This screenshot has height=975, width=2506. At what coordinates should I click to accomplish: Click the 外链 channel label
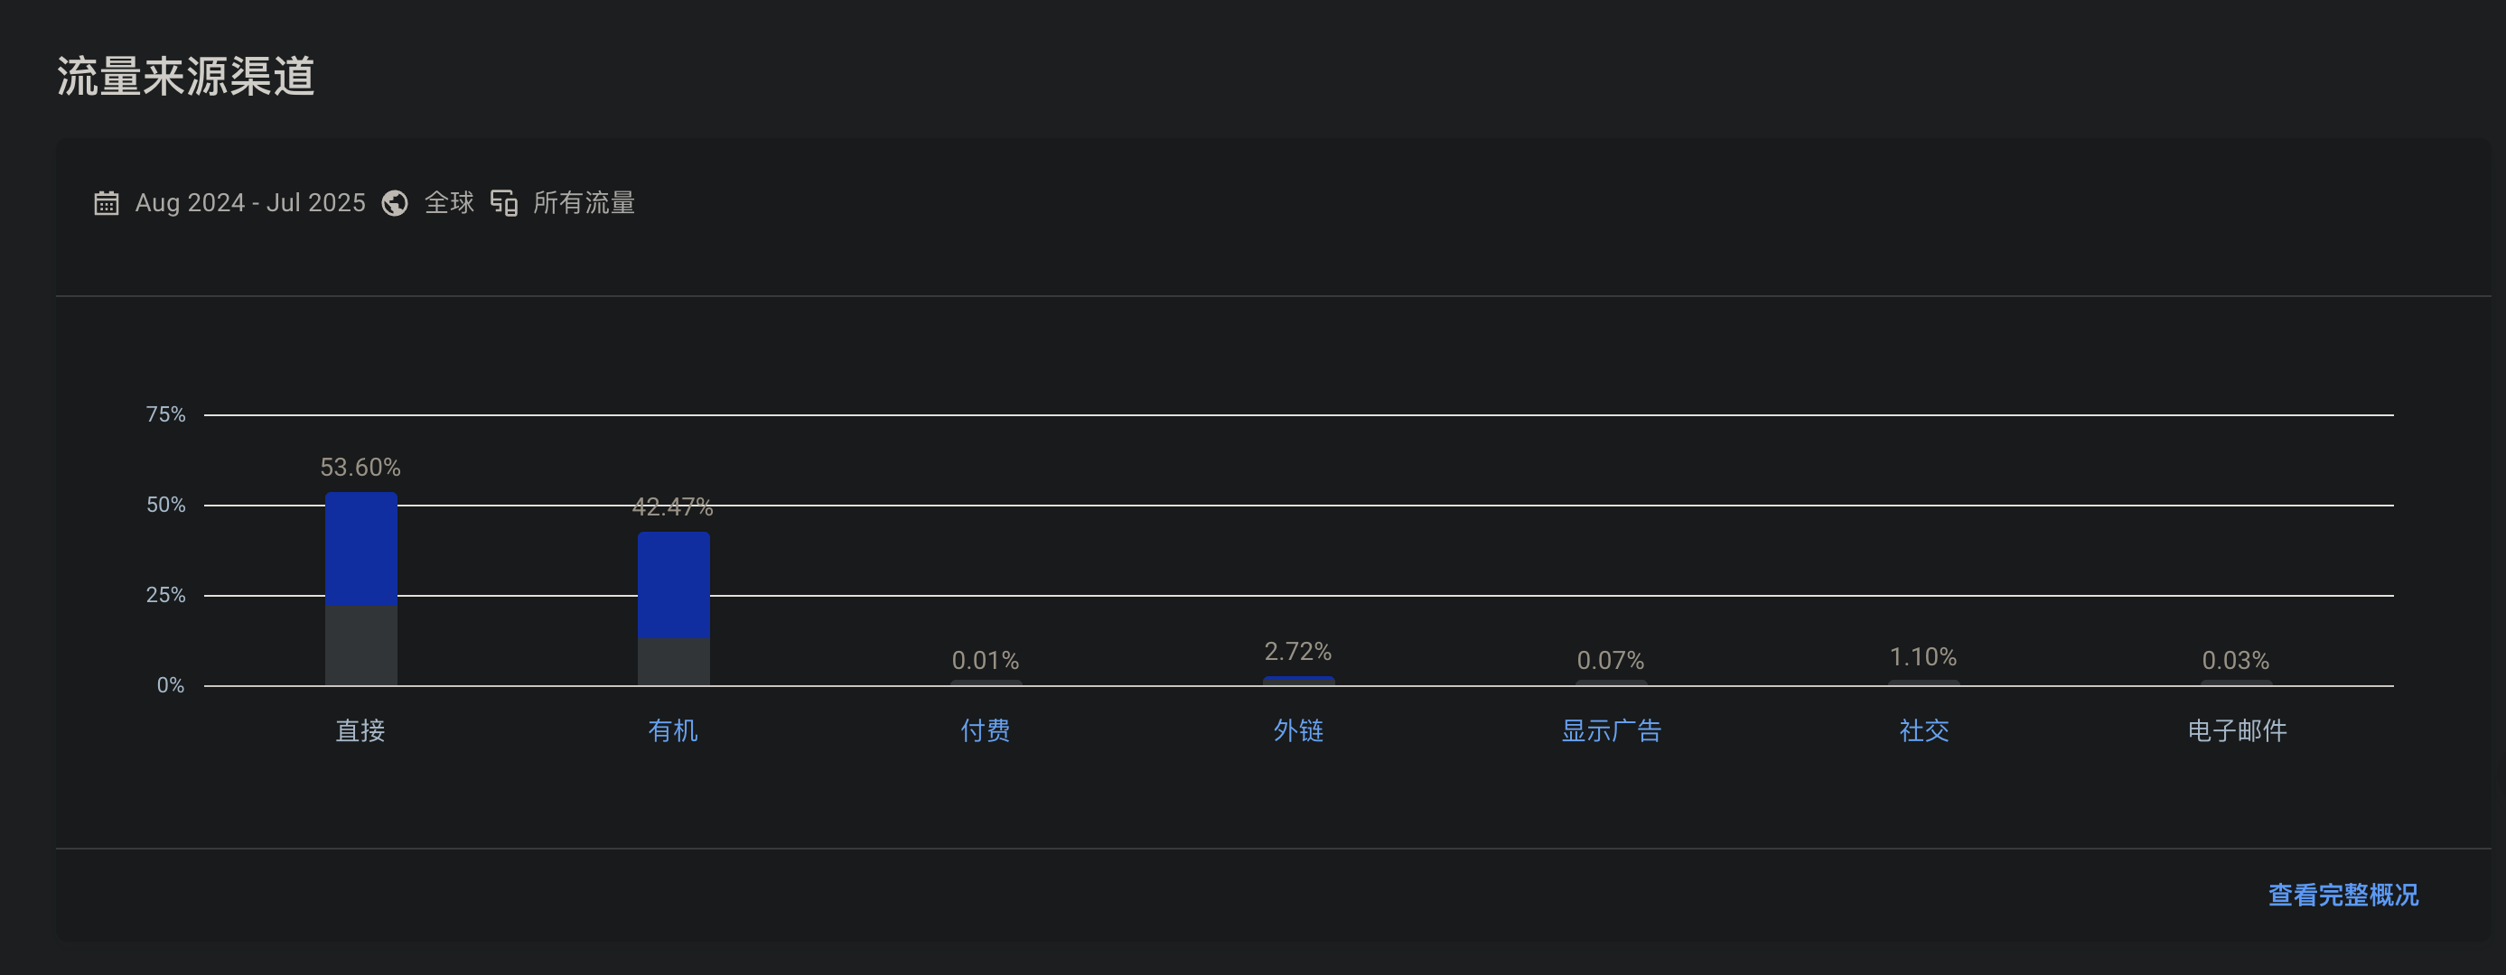pos(1299,731)
